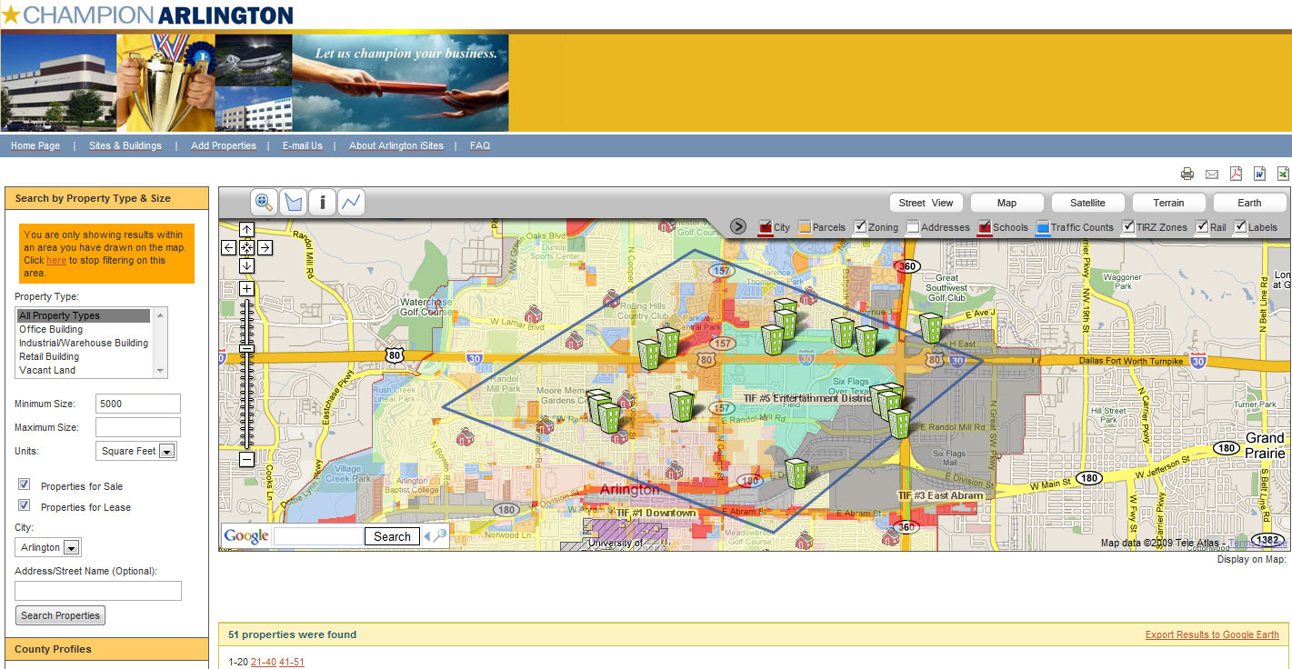Open the property marker near E Ave J
The height and width of the screenshot is (669, 1292).
930,327
